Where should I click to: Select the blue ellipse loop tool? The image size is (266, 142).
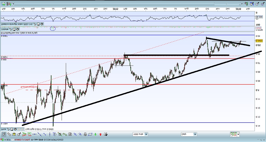click(x=90, y=134)
